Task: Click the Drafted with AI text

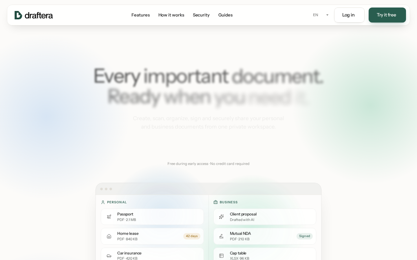Action: (242, 220)
